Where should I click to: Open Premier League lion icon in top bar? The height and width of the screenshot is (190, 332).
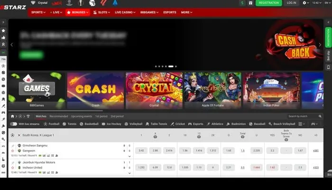coord(92,3)
